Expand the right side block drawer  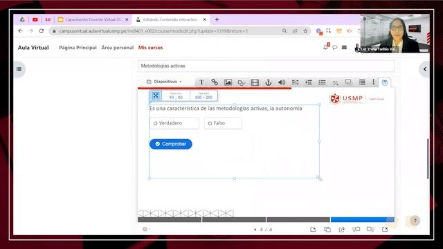424,69
